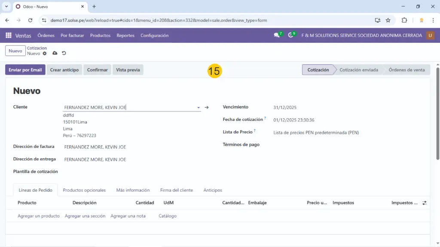The image size is (440, 247).
Task: Open the Odoo apps grid menu
Action: coord(8,36)
